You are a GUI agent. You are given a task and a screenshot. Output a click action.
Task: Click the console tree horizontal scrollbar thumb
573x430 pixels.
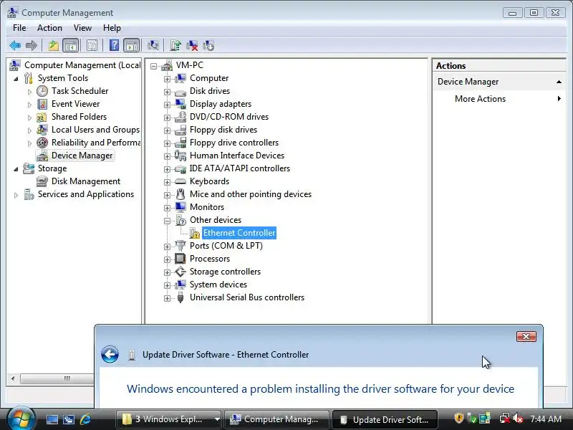pyautogui.click(x=57, y=378)
